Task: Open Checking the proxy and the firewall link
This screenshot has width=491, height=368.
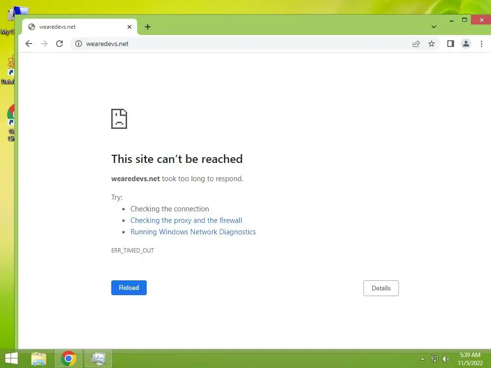Action: coord(186,220)
